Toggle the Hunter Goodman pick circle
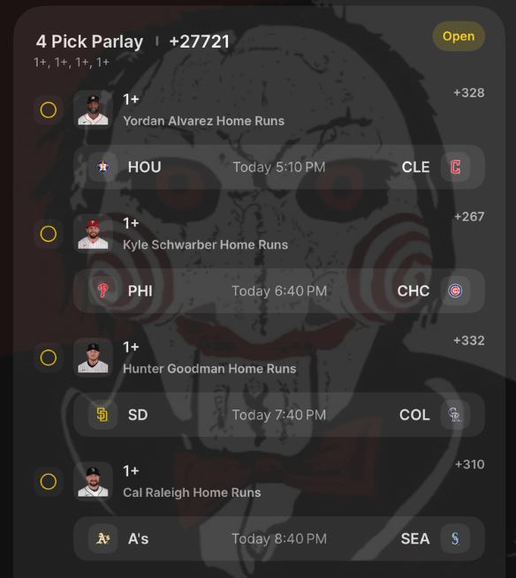The width and height of the screenshot is (516, 578). tap(49, 357)
